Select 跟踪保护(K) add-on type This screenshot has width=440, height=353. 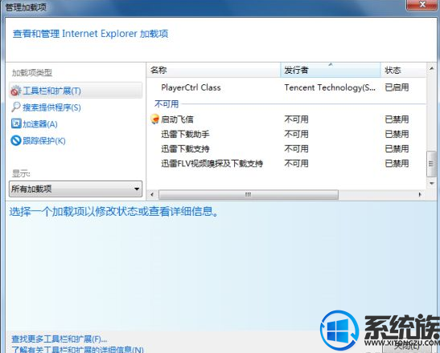44,141
